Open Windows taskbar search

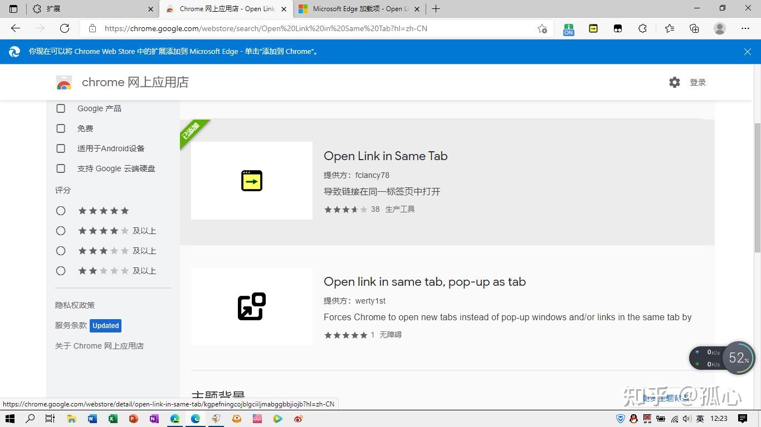point(30,419)
